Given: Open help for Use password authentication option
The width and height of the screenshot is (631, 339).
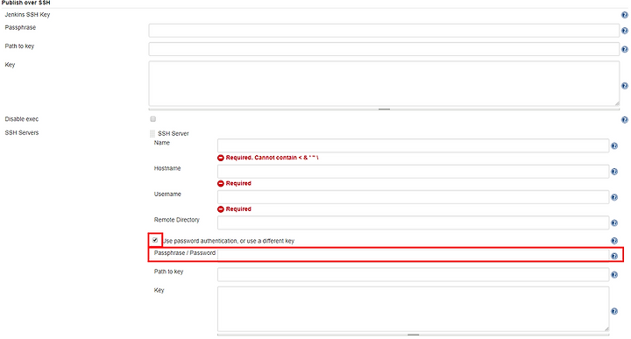Looking at the screenshot, I should (614, 241).
